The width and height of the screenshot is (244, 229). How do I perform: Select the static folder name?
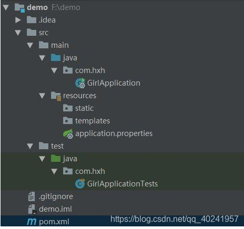coord(84,108)
